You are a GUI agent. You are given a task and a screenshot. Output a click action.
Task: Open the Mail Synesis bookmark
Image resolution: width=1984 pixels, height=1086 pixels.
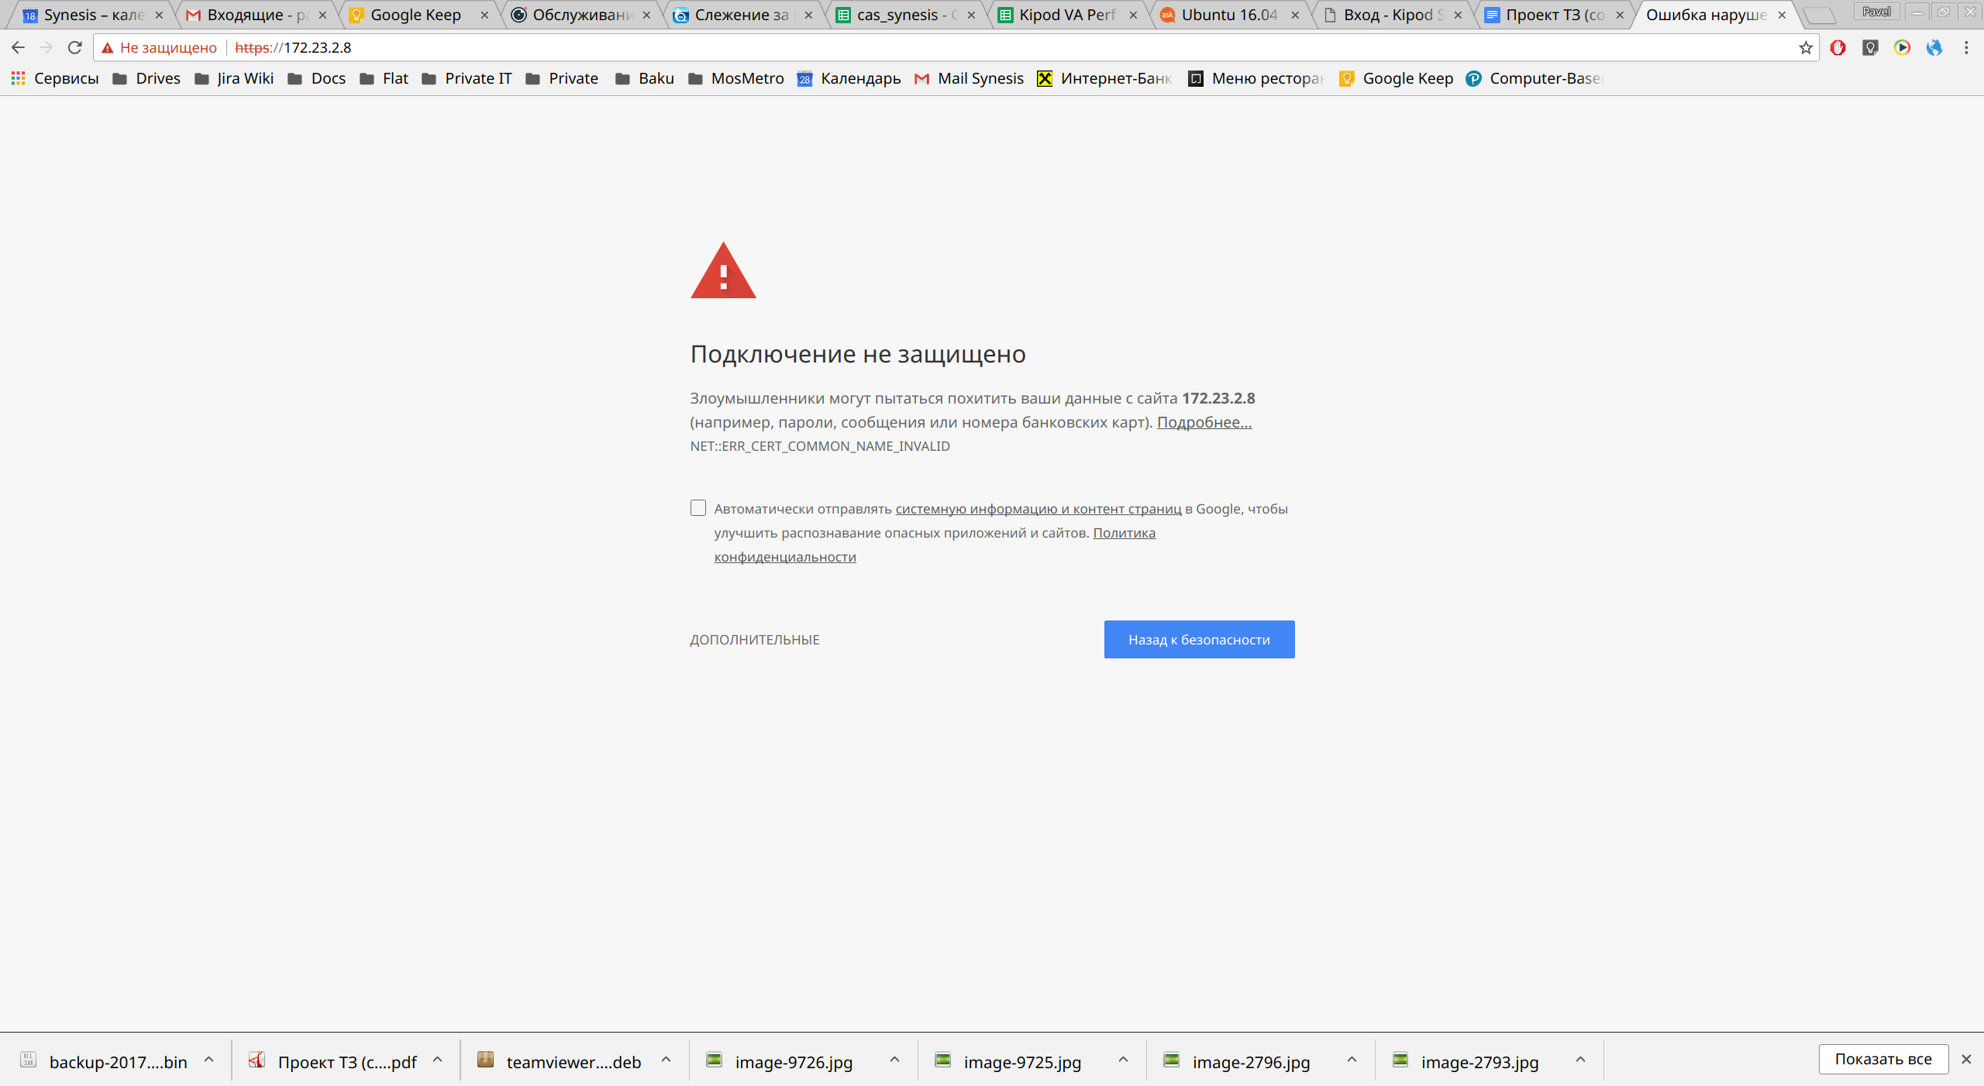(x=969, y=78)
